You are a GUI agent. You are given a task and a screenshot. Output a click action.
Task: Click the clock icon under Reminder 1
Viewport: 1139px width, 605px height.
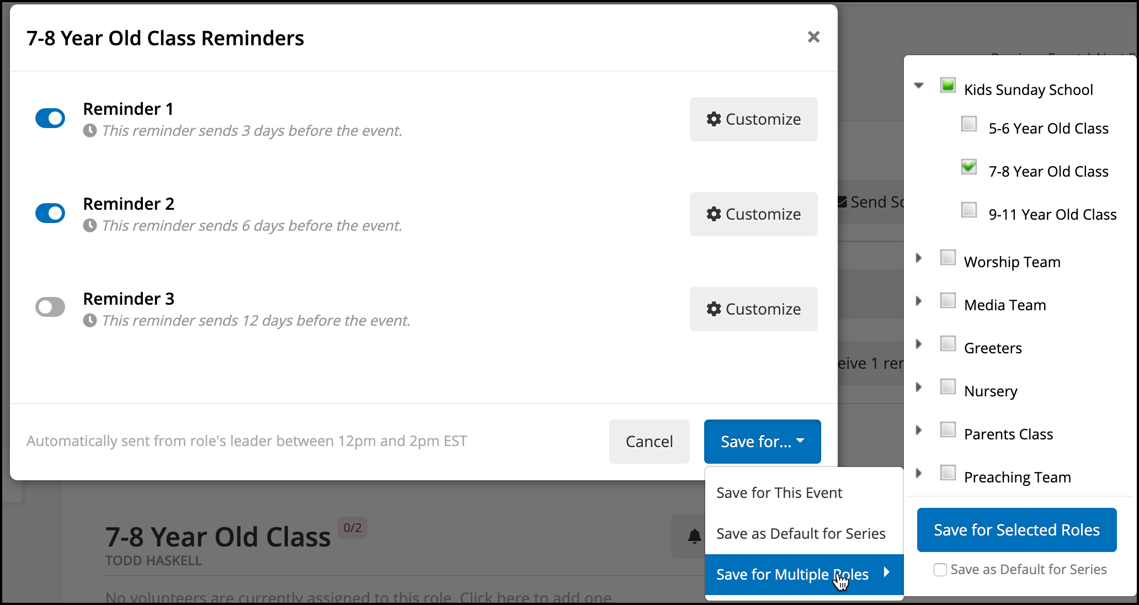click(x=90, y=131)
